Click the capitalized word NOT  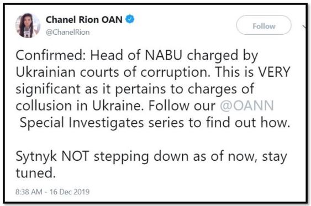tap(75, 156)
